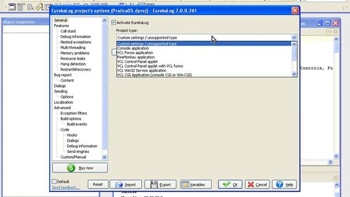Enable the Default checkbox

pyautogui.click(x=54, y=181)
